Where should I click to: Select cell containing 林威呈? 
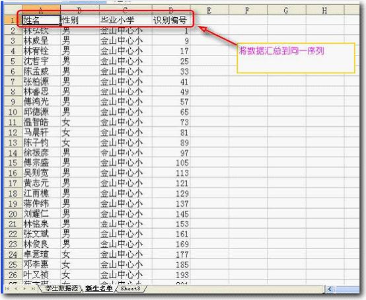(41, 41)
